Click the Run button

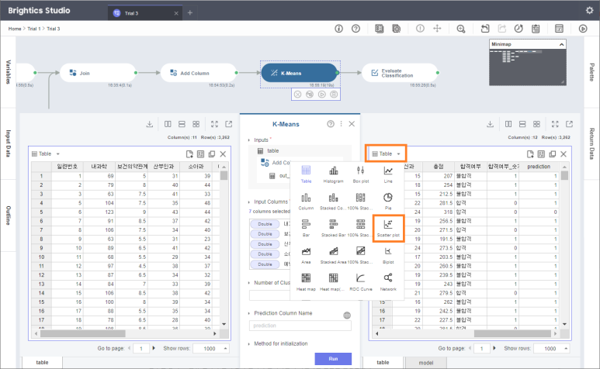[x=333, y=359]
